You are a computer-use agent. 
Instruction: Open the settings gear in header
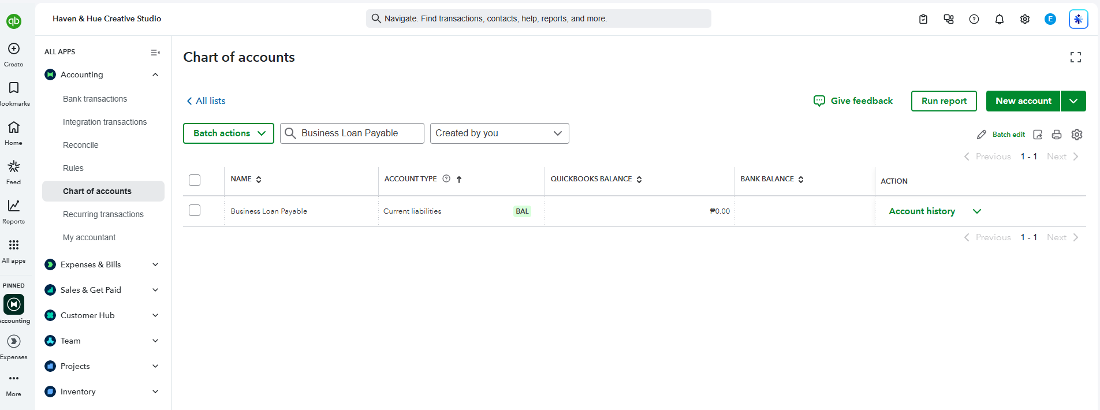click(1025, 19)
